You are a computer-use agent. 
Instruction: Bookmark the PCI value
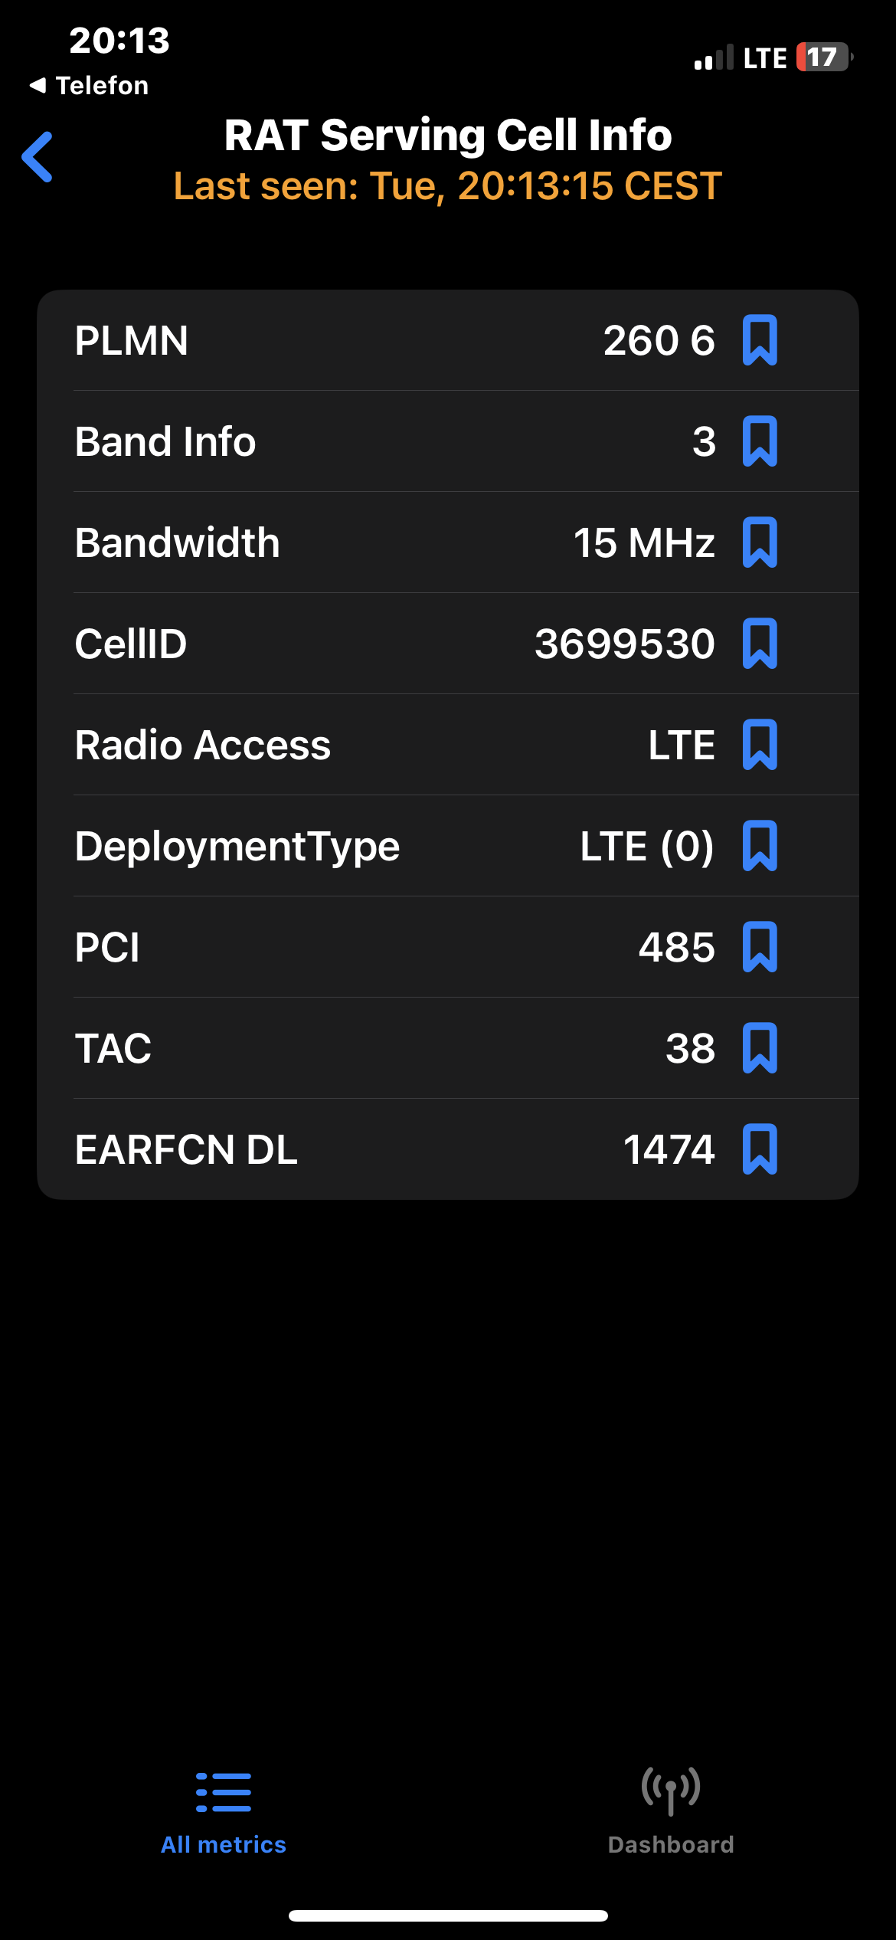click(760, 947)
